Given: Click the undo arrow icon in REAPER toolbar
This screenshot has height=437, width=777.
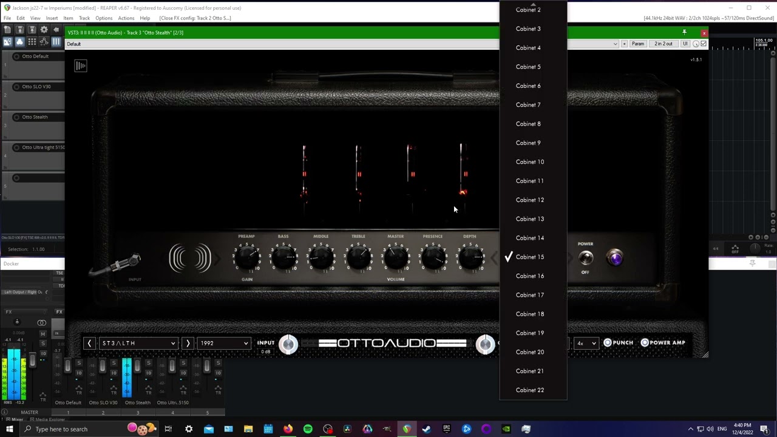Looking at the screenshot, I should coord(56,30).
